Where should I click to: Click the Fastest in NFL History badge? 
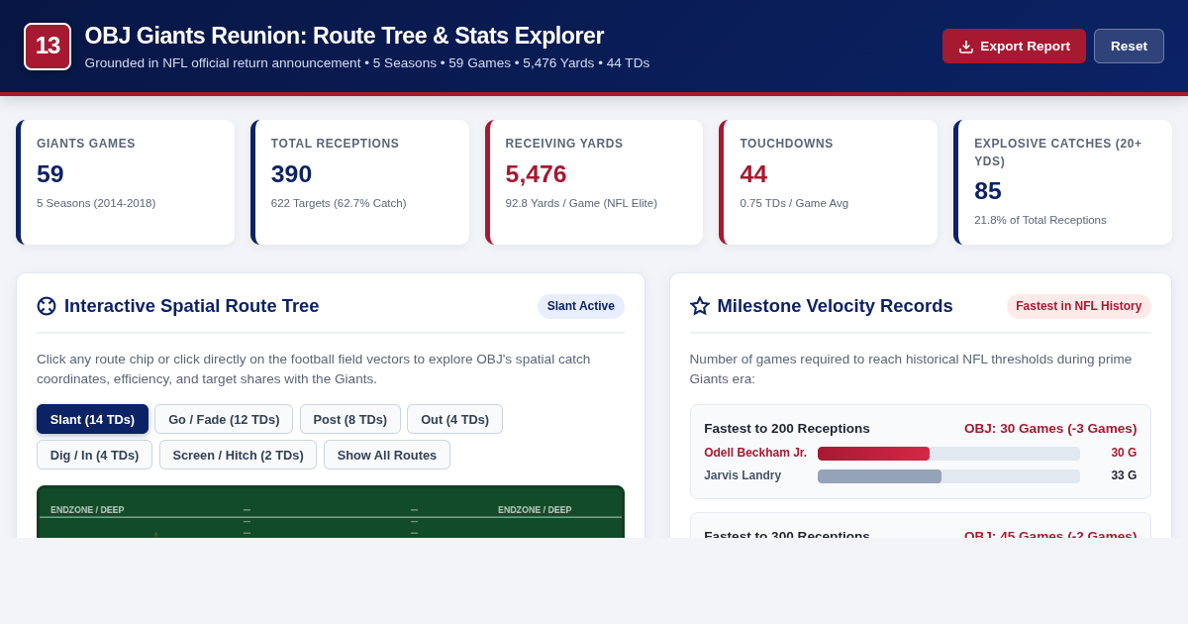tap(1079, 306)
